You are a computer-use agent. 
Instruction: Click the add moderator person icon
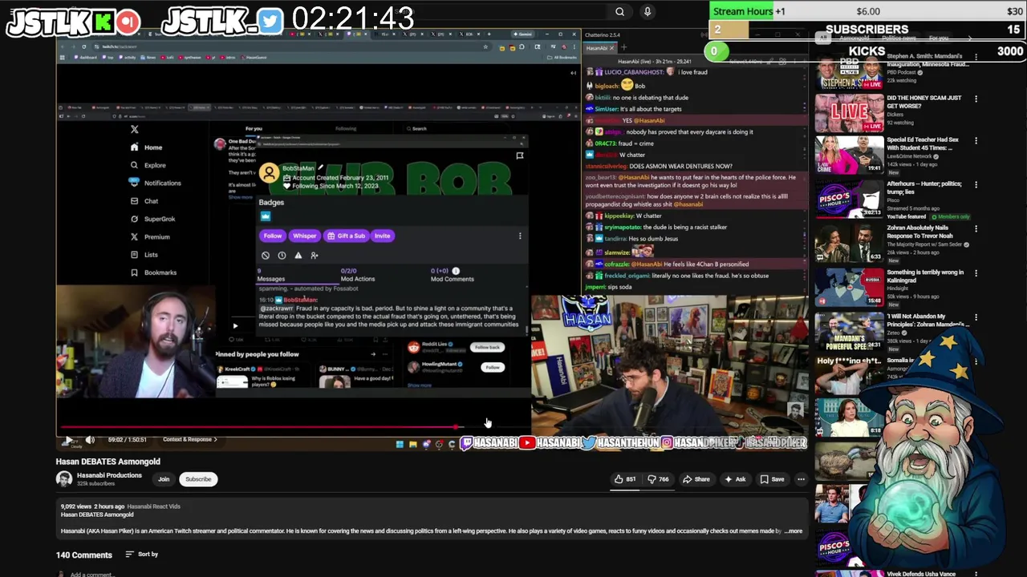[315, 256]
